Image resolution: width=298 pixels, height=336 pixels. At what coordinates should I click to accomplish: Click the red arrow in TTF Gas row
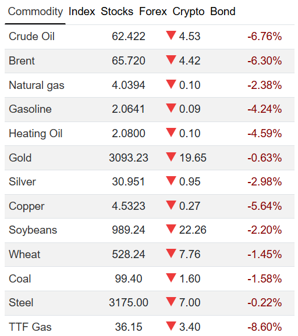[x=171, y=326]
